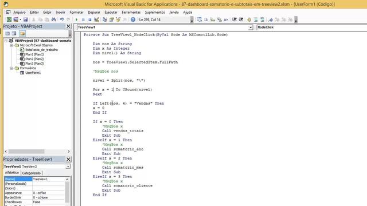The width and height of the screenshot is (367, 206).
Task: Open the Properties object selector dropdown
Action: click(68, 167)
